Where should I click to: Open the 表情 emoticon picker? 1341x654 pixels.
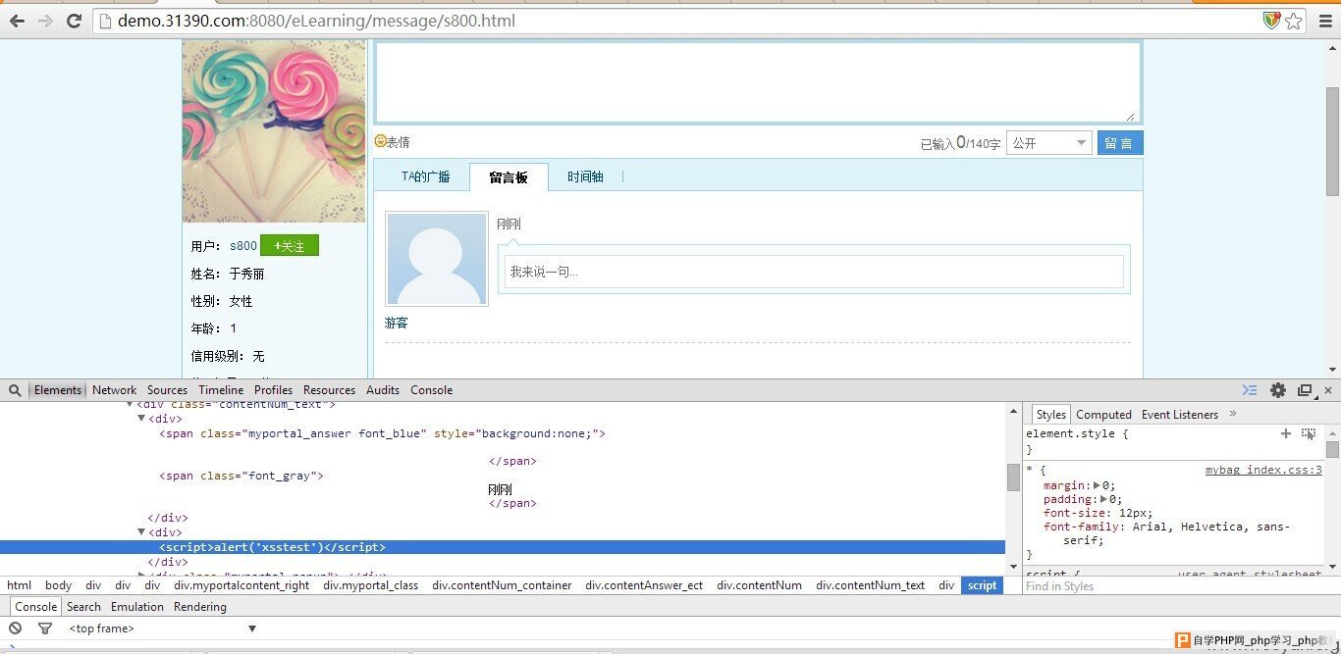pyautogui.click(x=393, y=142)
